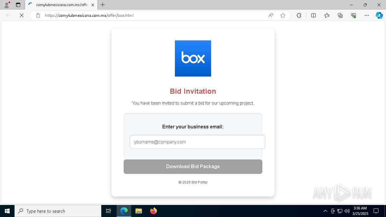
Task: Restore down the browser window
Action: click(x=365, y=5)
